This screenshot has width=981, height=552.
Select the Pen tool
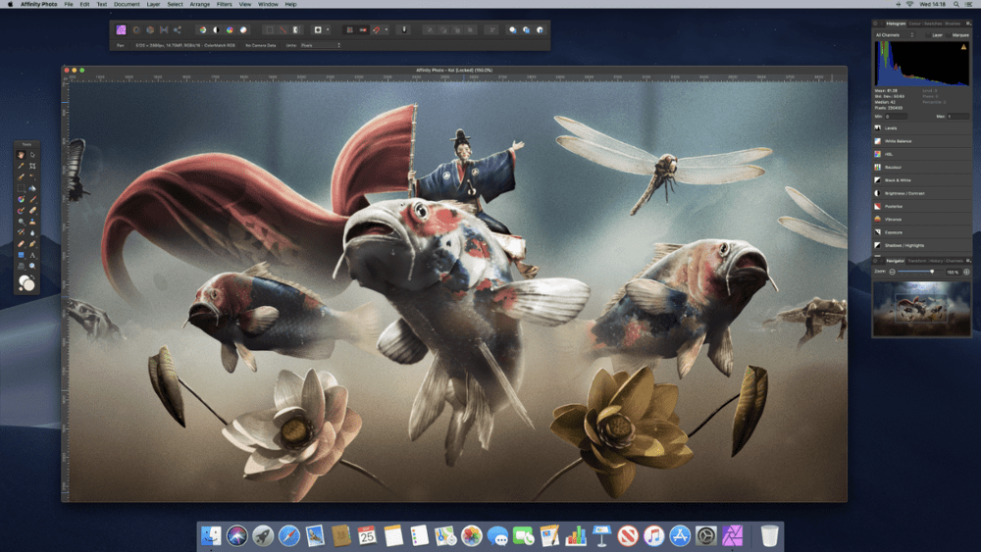[32, 244]
